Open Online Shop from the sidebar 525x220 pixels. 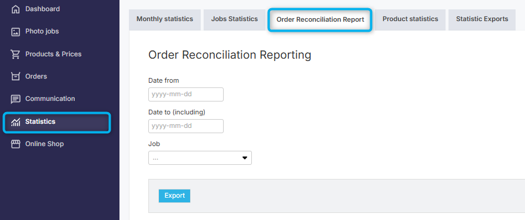point(45,144)
